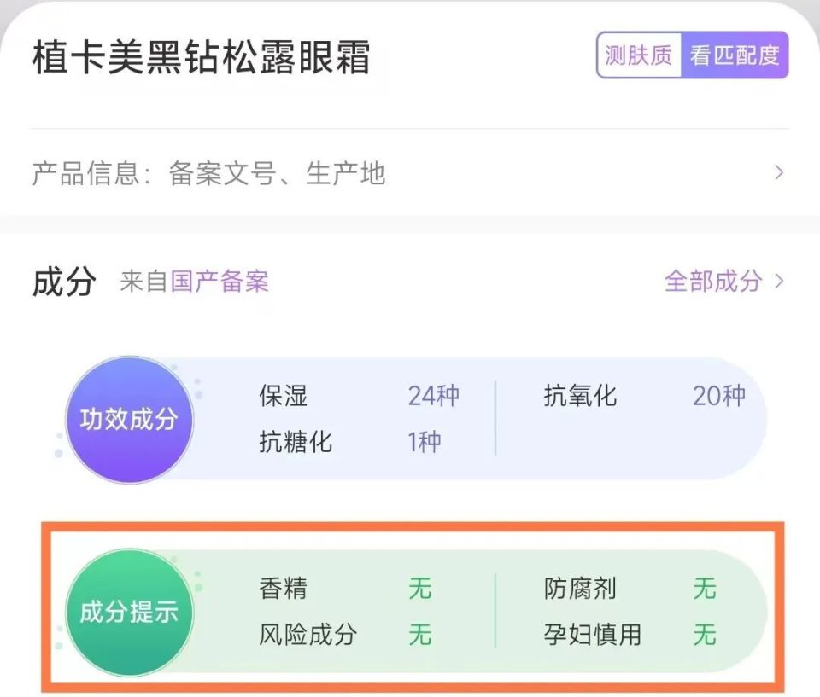
Task: Switch to the 看匹配度 tab
Action: click(x=736, y=56)
